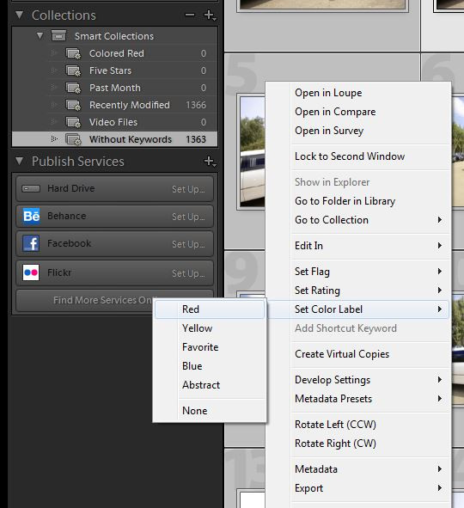
Task: Click the Colored Red smart collection icon
Action: [73, 53]
